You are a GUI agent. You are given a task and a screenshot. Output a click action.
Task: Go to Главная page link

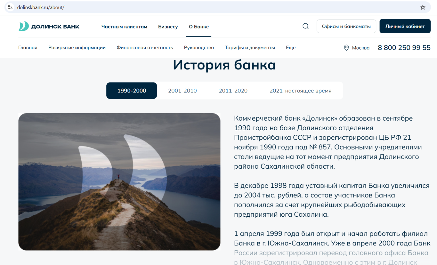coord(28,48)
